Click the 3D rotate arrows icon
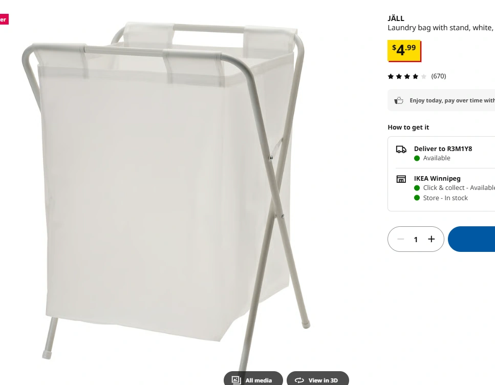Image resolution: width=495 pixels, height=385 pixels. click(x=299, y=380)
